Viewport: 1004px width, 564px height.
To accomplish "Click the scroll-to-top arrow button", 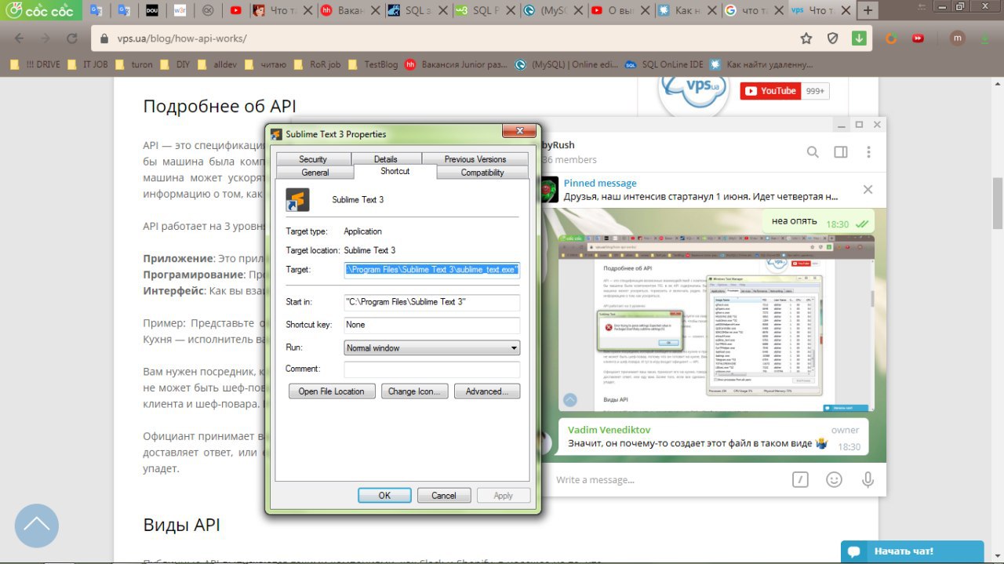I will 37,526.
